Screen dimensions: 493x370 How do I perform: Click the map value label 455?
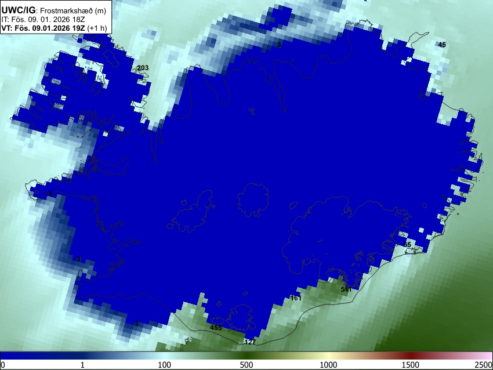pos(216,328)
